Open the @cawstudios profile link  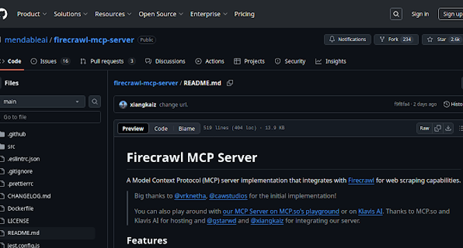coord(228,196)
